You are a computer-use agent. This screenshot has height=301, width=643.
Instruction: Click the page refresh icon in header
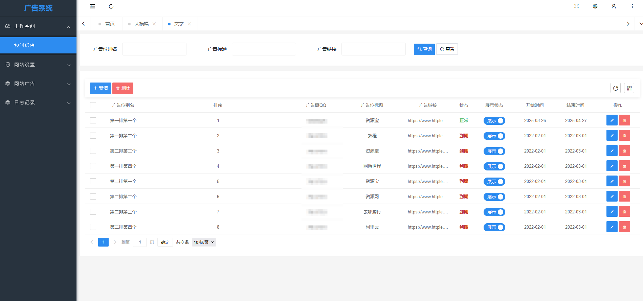click(111, 6)
